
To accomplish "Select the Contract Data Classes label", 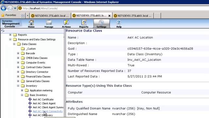I will [38, 67].
